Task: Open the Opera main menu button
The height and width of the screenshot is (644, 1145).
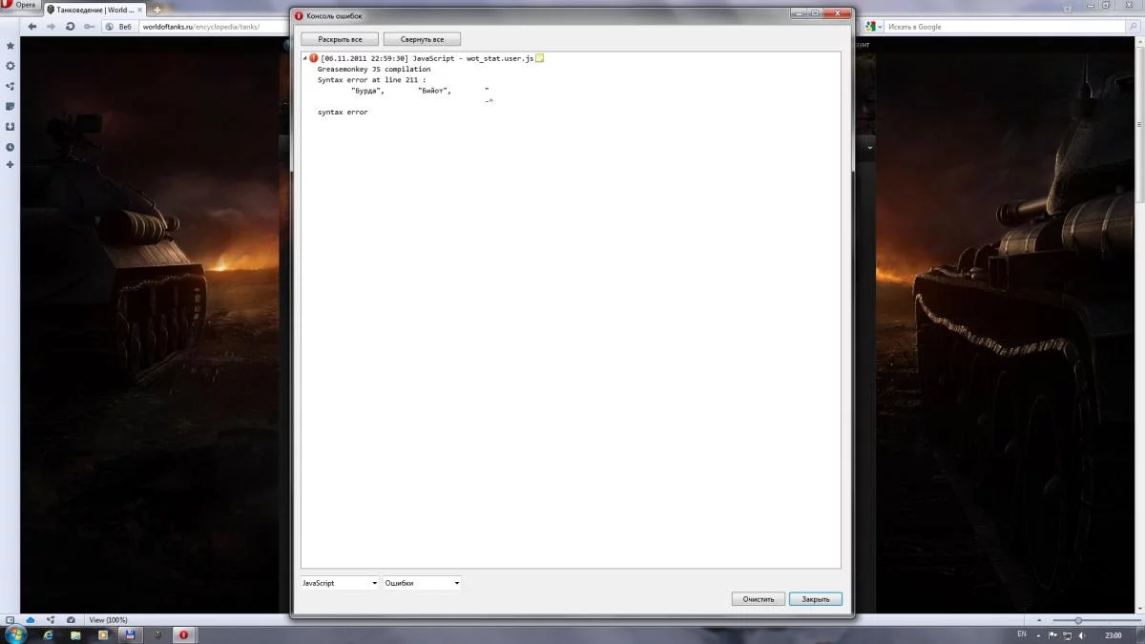Action: 20,6
